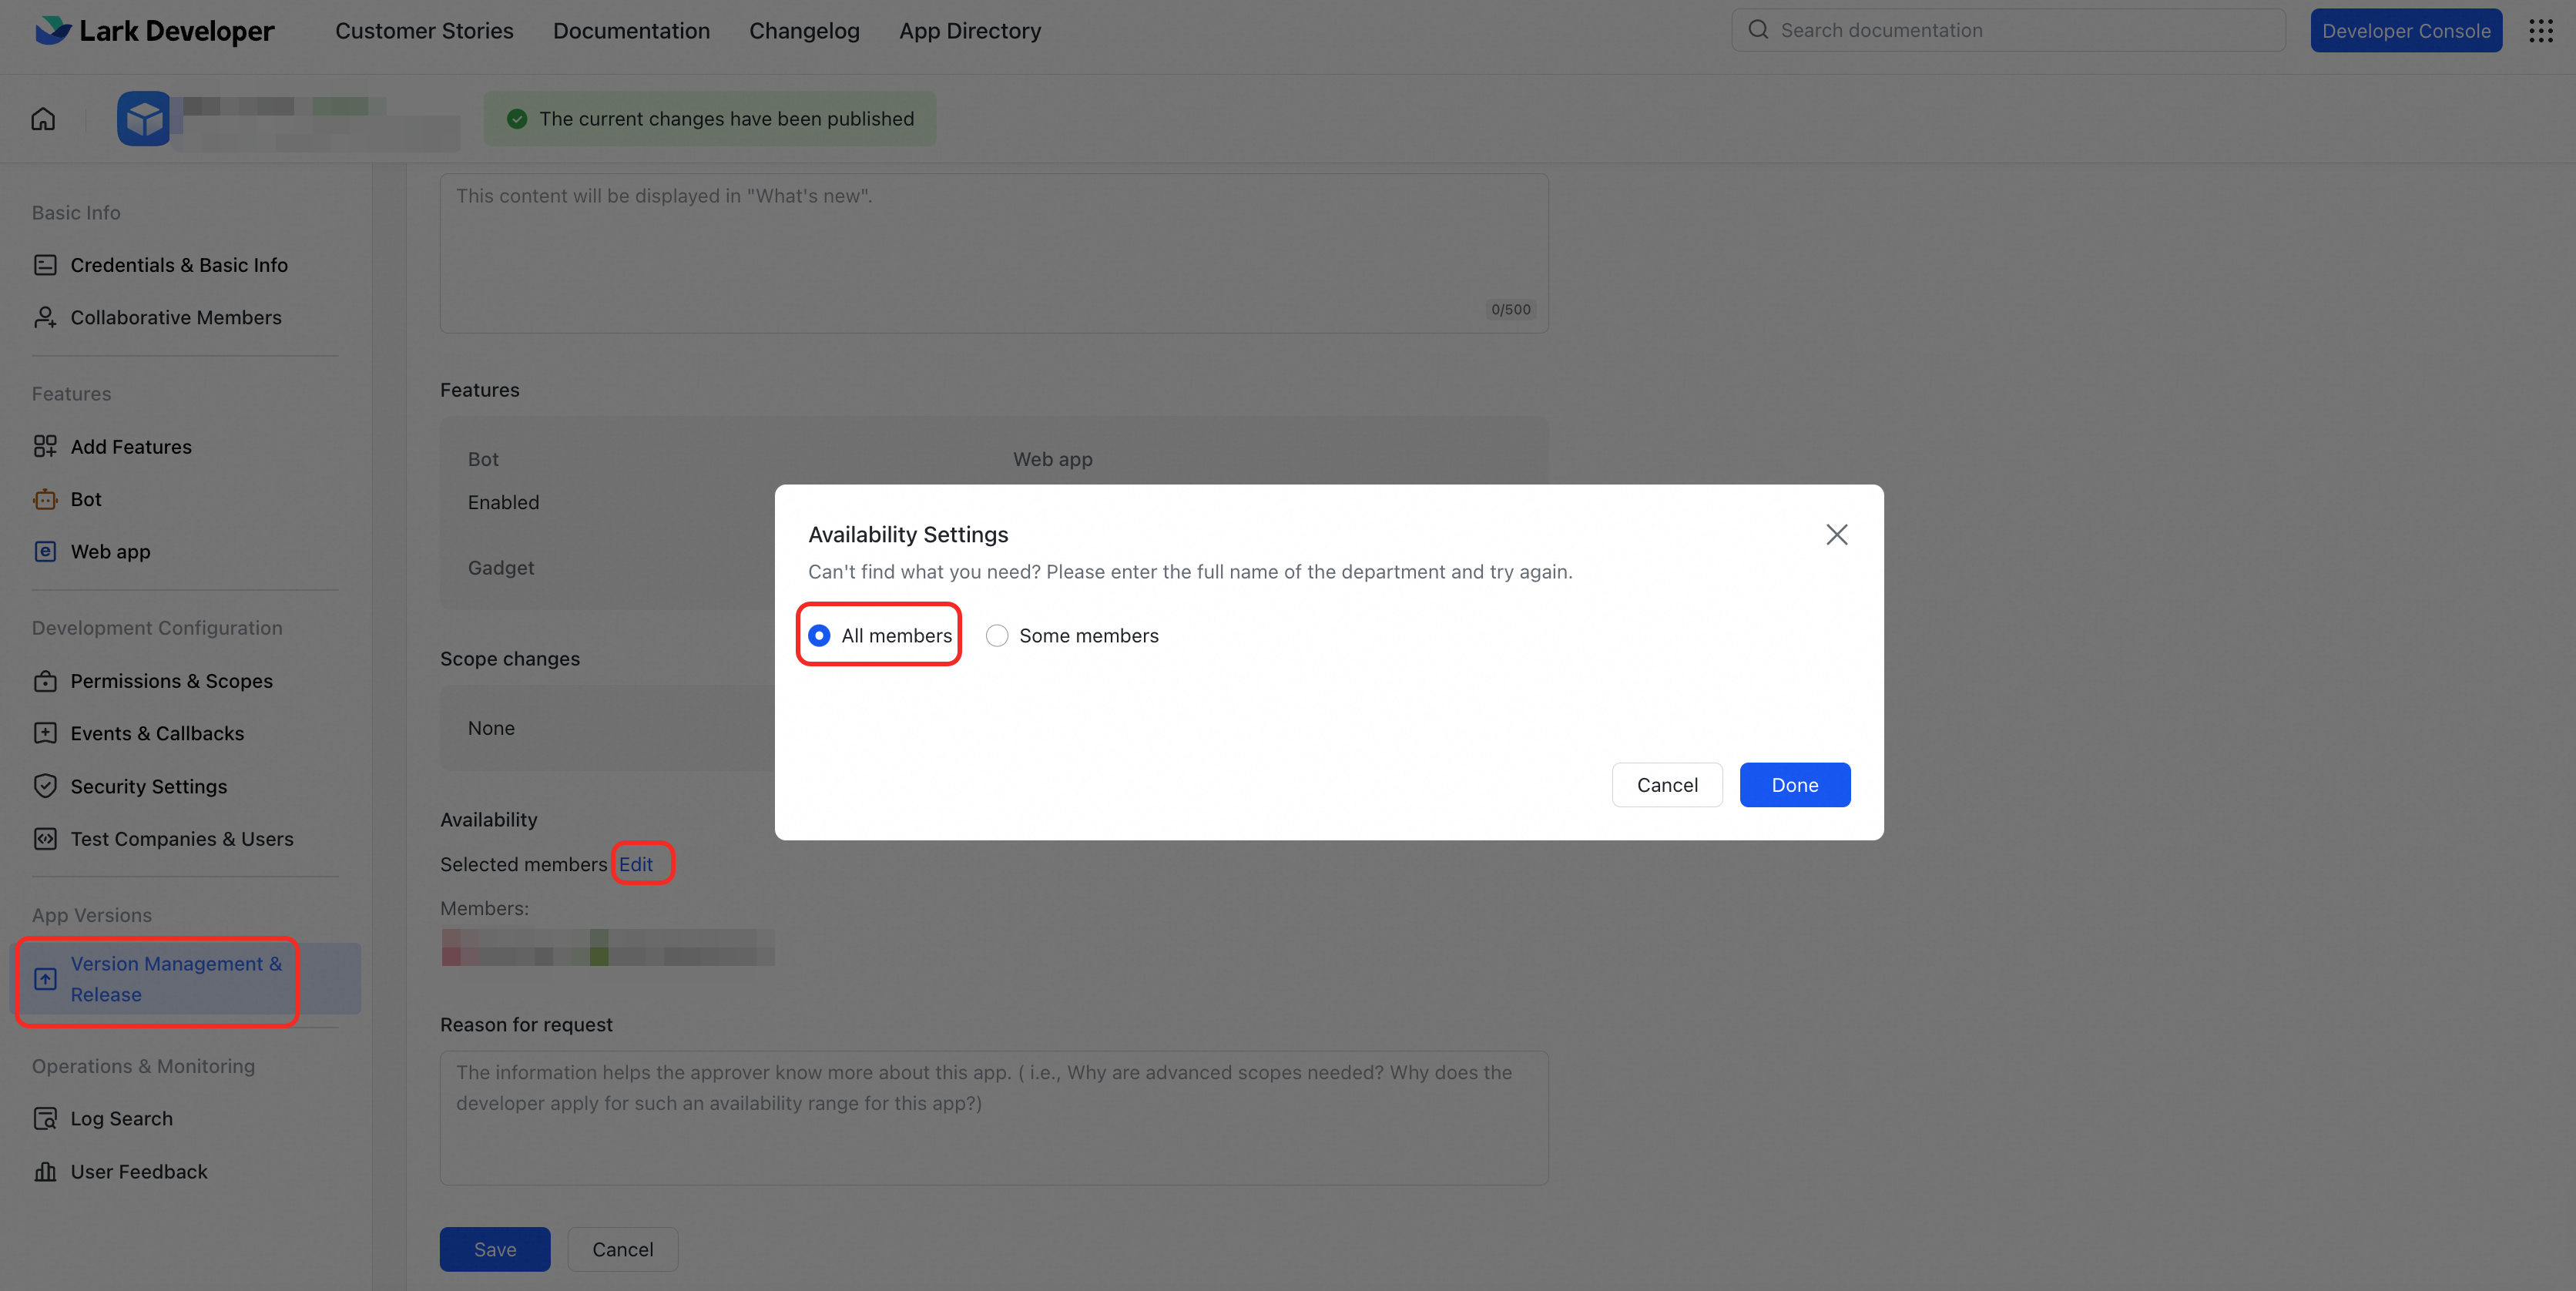2576x1291 pixels.
Task: Open Bot from the sidebar
Action: (x=86, y=499)
